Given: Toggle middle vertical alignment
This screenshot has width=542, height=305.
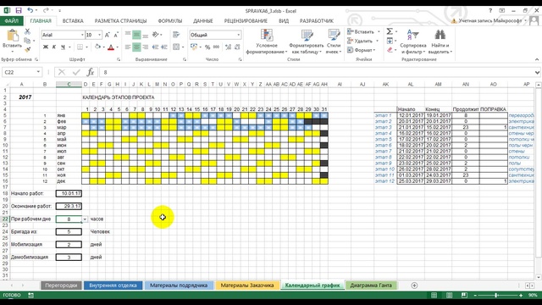Looking at the screenshot, I should tap(136, 35).
